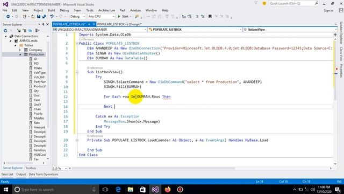Screen dimensions: 344x194
Task: Collapse the Production table node
Action: [x=20, y=54]
